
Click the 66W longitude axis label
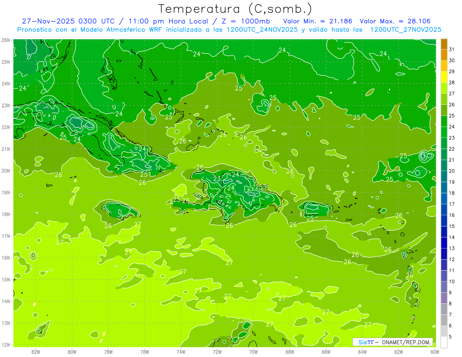click(326, 352)
